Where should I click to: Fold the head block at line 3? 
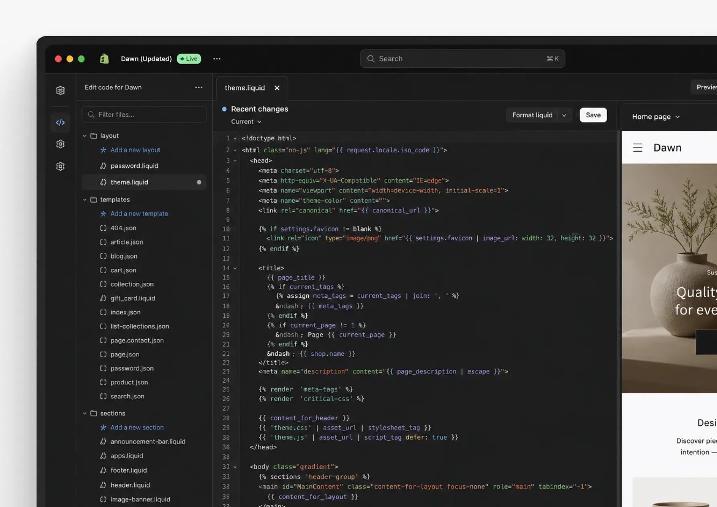[x=235, y=161]
